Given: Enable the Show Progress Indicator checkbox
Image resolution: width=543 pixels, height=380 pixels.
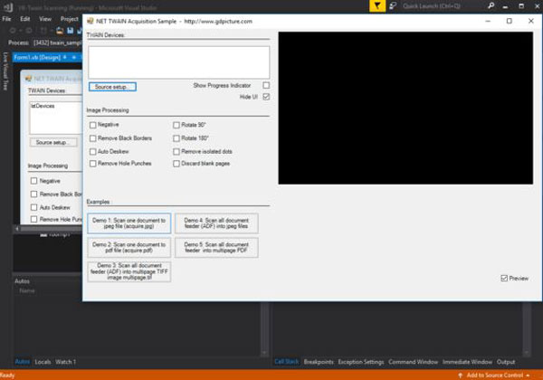Looking at the screenshot, I should (266, 85).
